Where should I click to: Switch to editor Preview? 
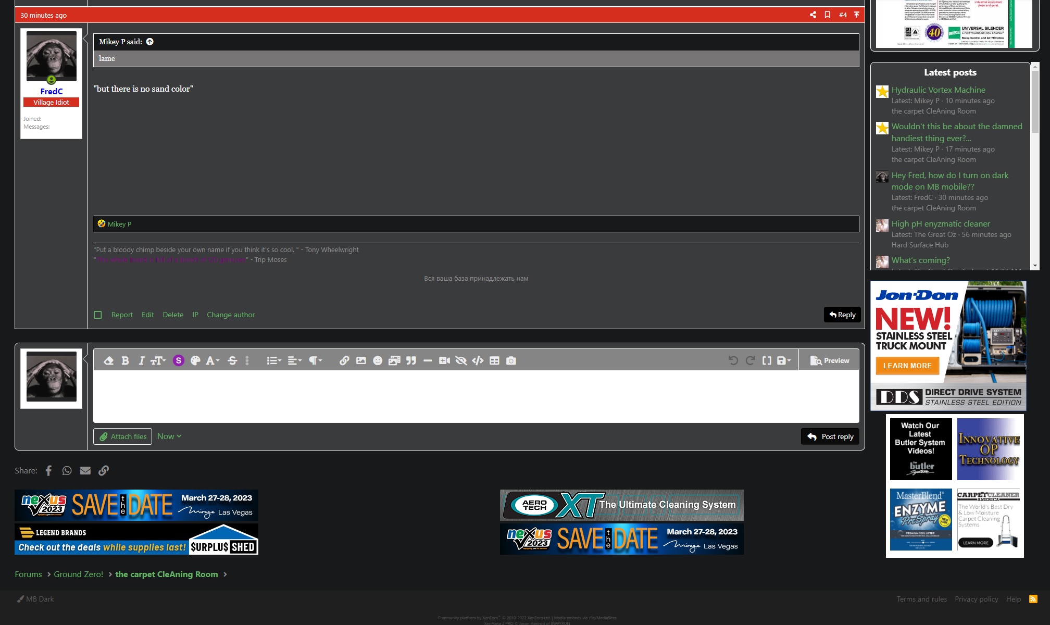(829, 360)
